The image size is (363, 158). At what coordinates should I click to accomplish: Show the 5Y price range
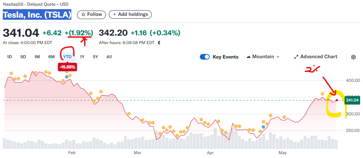click(95, 57)
